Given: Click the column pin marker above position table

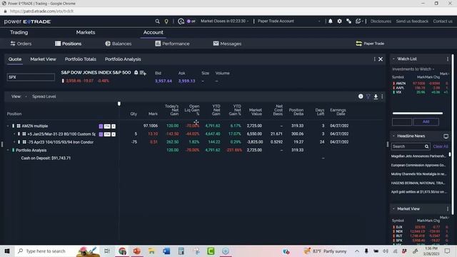Looking at the screenshot, I should [x=119, y=104].
